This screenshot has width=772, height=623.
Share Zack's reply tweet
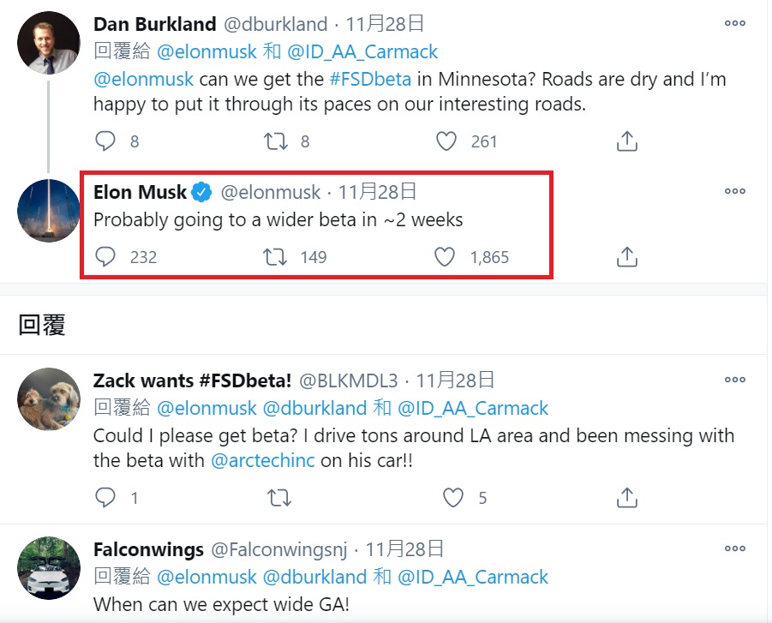coord(626,497)
